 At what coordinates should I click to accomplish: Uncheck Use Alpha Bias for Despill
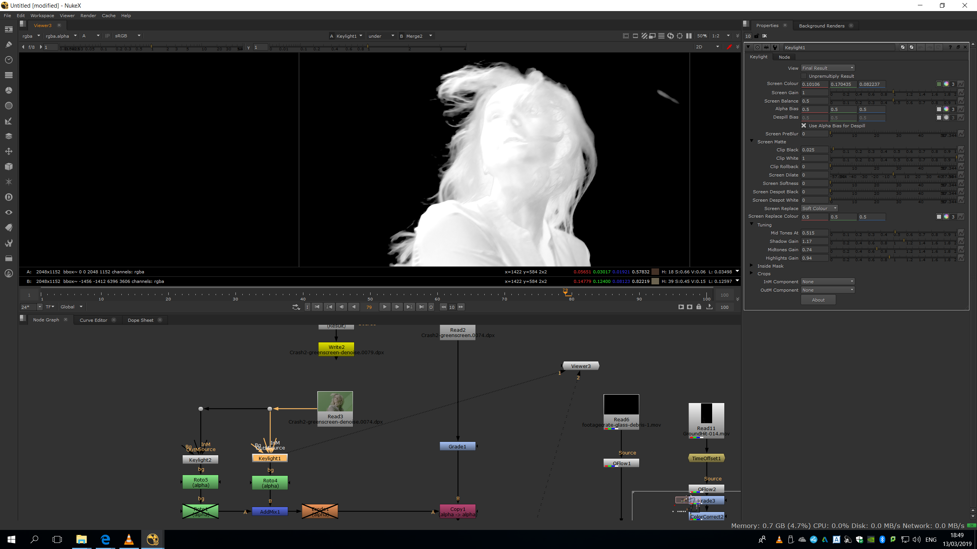804,125
